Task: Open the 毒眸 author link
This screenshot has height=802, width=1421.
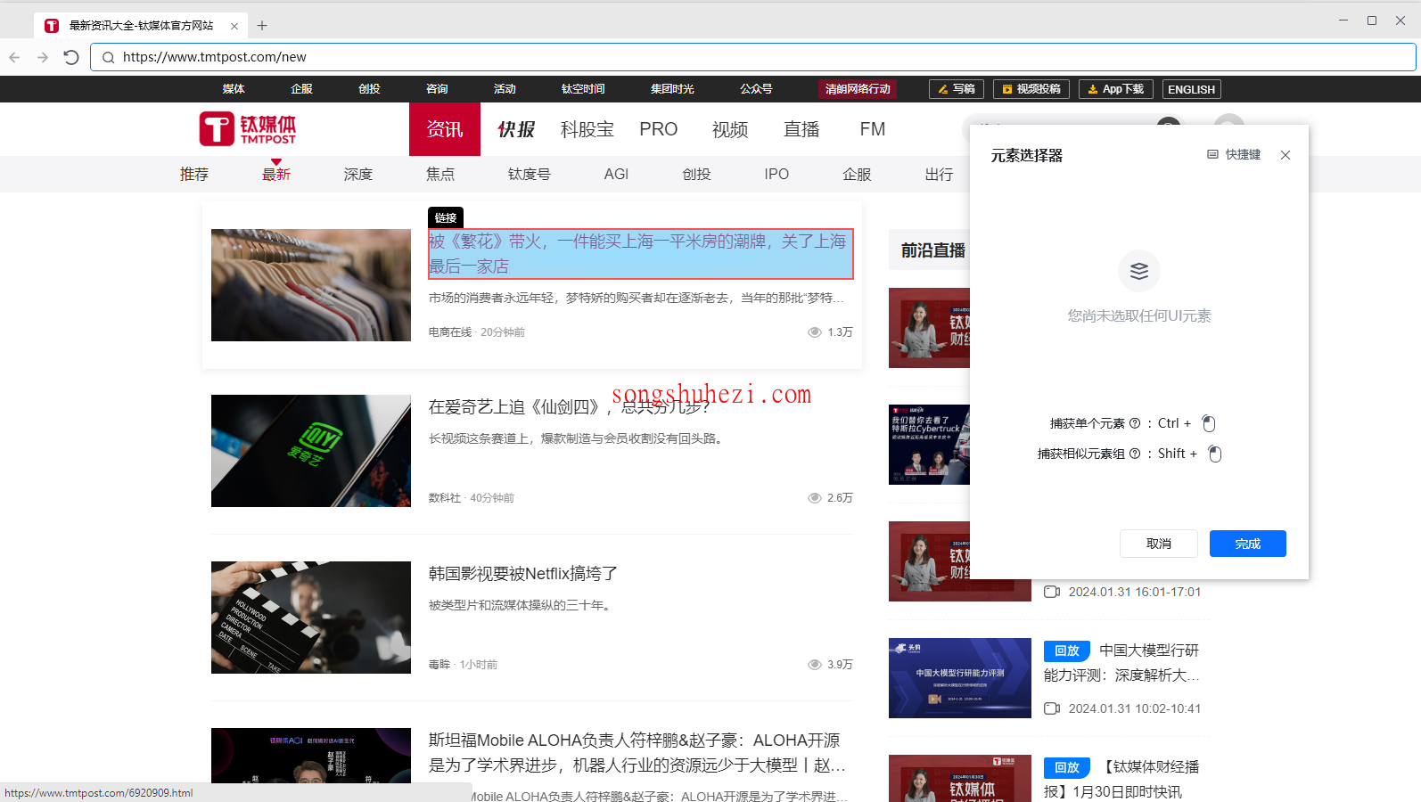Action: pos(439,665)
